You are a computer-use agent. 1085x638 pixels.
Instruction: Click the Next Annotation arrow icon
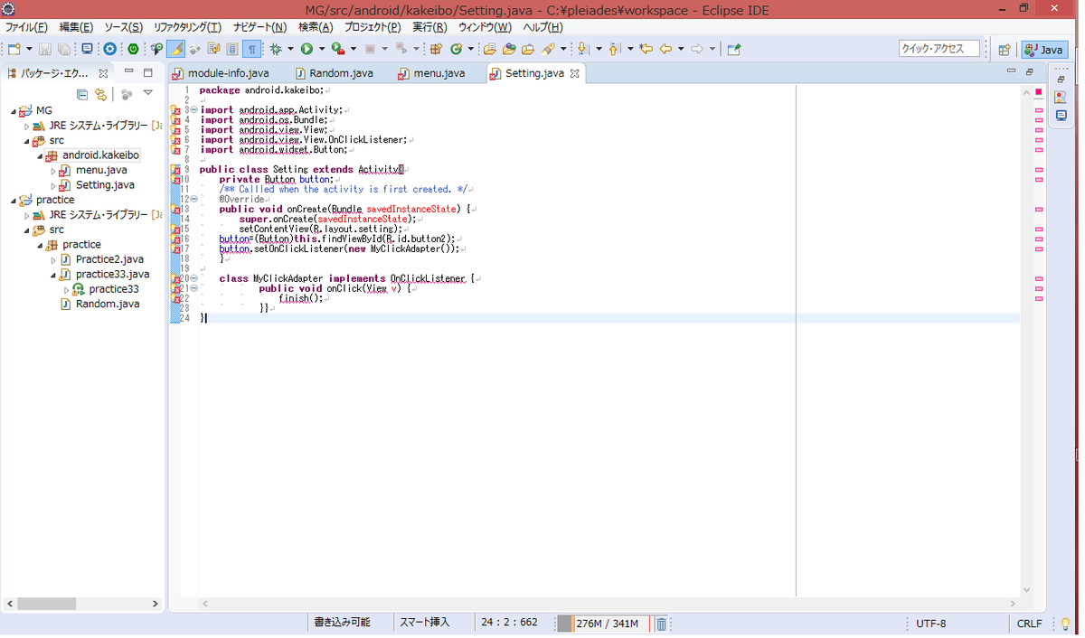click(583, 50)
